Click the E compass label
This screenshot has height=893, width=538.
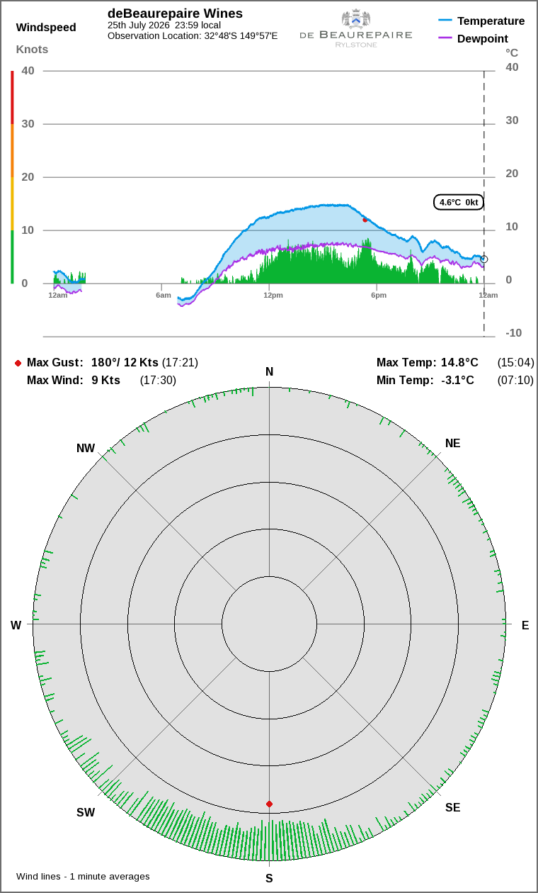[x=525, y=625]
